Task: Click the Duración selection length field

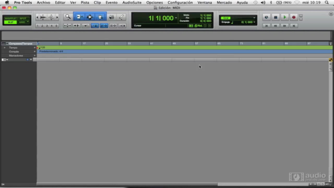Action: click(x=206, y=21)
